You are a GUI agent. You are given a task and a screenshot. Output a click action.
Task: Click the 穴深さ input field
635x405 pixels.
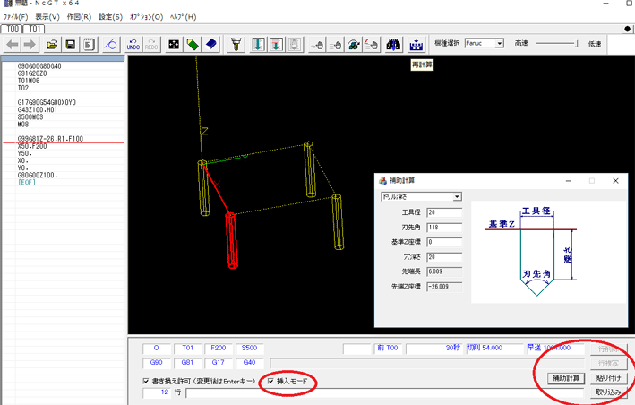[x=444, y=256]
